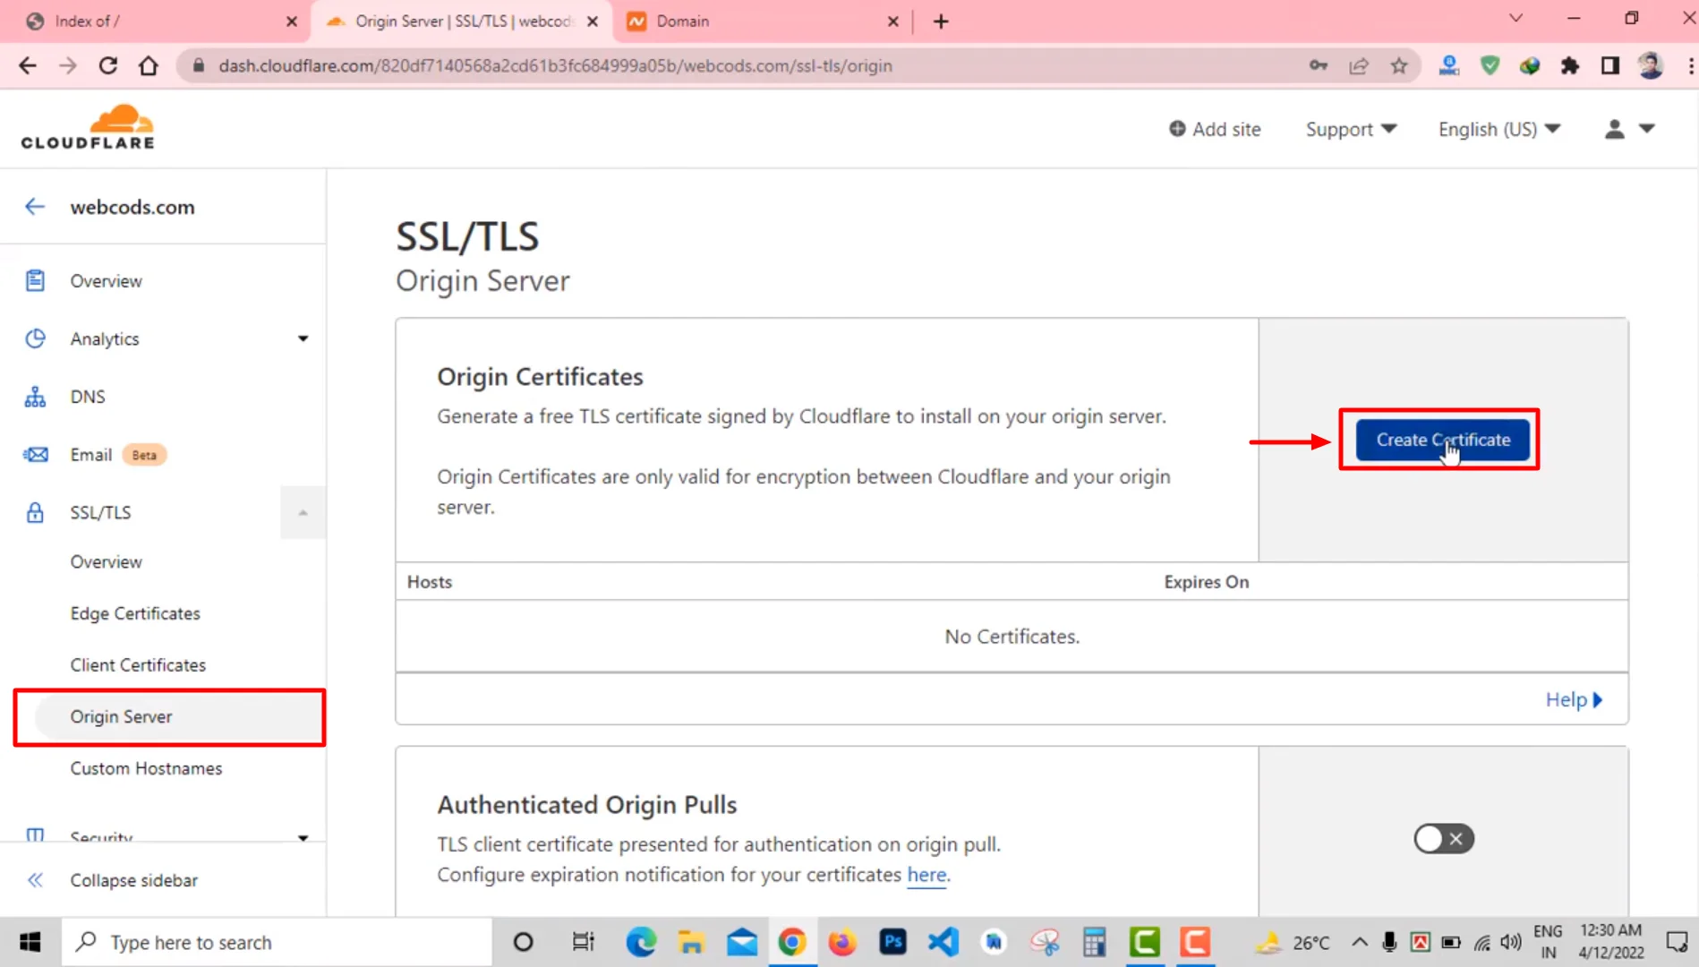Collapse the SSL/TLS sidebar section
The height and width of the screenshot is (967, 1699).
pyautogui.click(x=303, y=512)
